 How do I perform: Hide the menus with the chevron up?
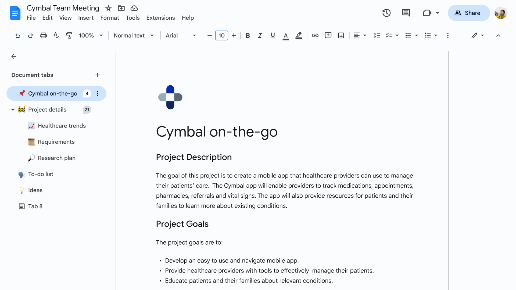498,35
